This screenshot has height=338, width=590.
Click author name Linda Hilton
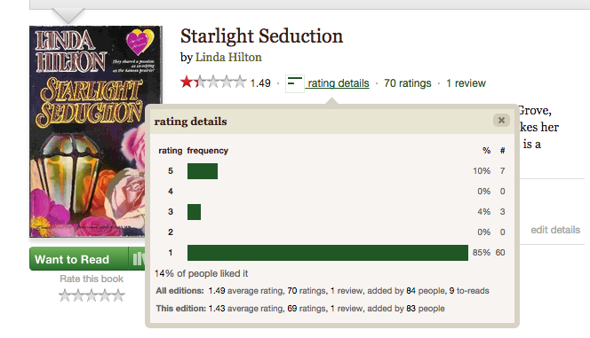(x=228, y=57)
